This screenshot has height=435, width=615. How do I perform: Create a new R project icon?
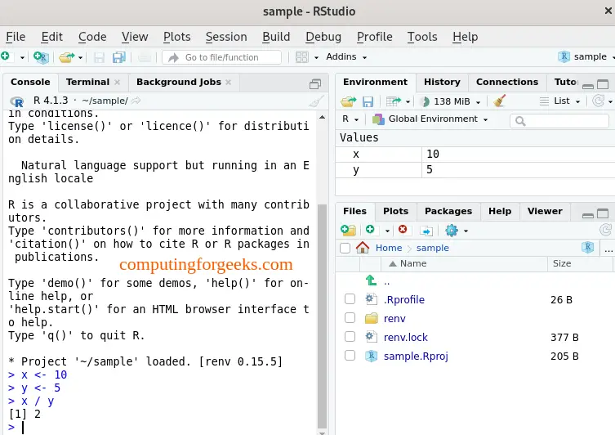41,57
